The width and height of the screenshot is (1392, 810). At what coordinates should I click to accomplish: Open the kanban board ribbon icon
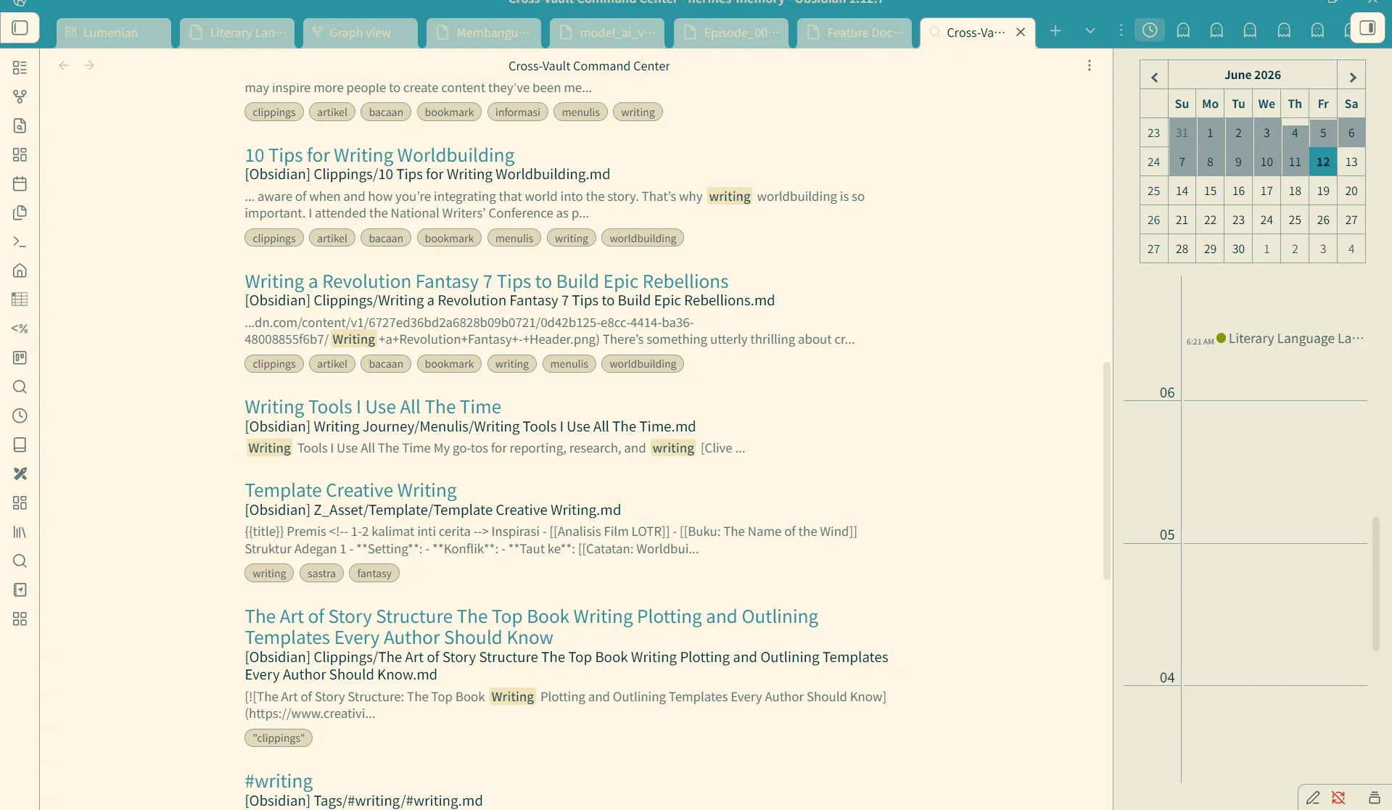tap(20, 358)
